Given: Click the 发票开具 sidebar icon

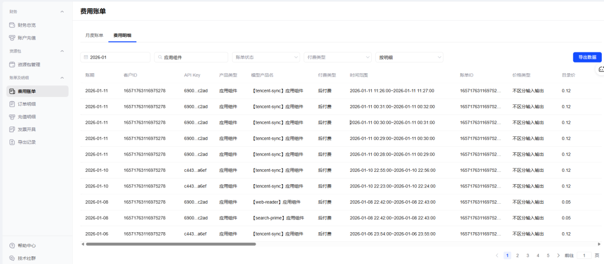Looking at the screenshot, I should click(12, 129).
